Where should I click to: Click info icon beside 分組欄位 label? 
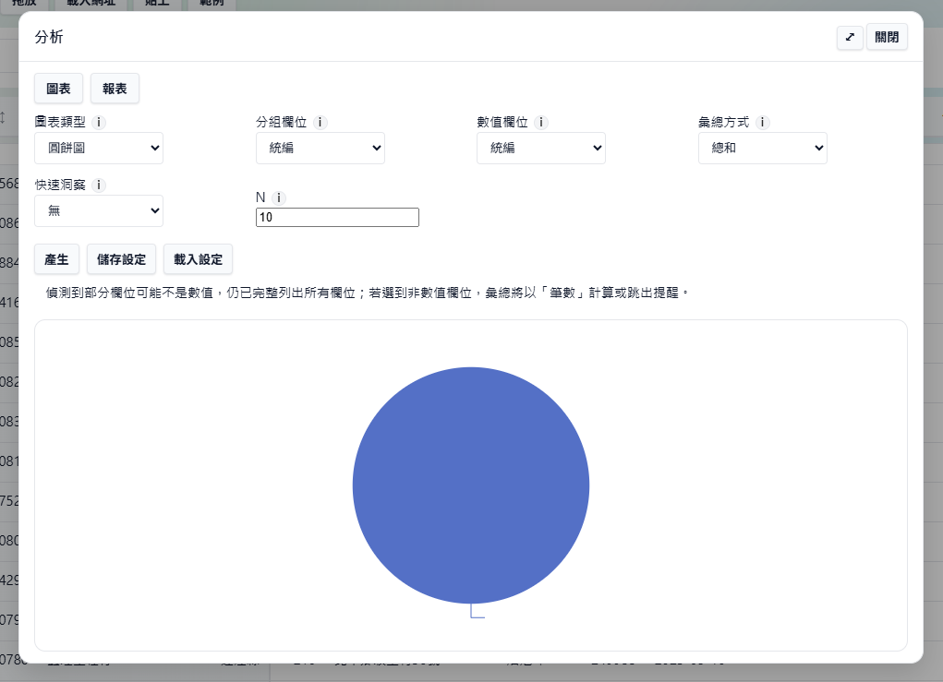coord(320,122)
